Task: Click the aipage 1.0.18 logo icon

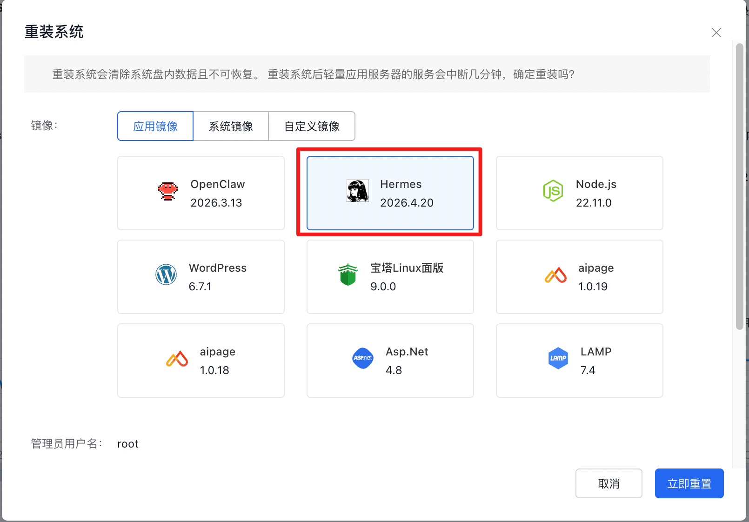Action: pos(177,359)
